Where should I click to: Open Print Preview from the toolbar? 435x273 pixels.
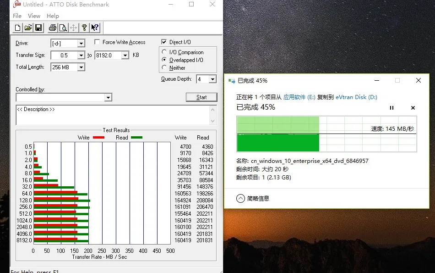tap(63, 28)
